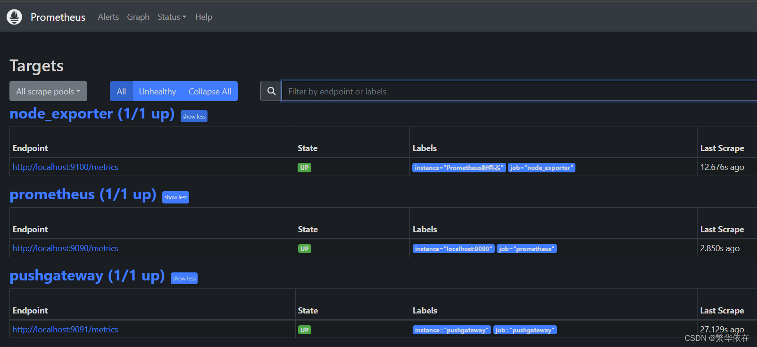Collapse node_exporter with show less
Screen dimensions: 757x347
194,116
